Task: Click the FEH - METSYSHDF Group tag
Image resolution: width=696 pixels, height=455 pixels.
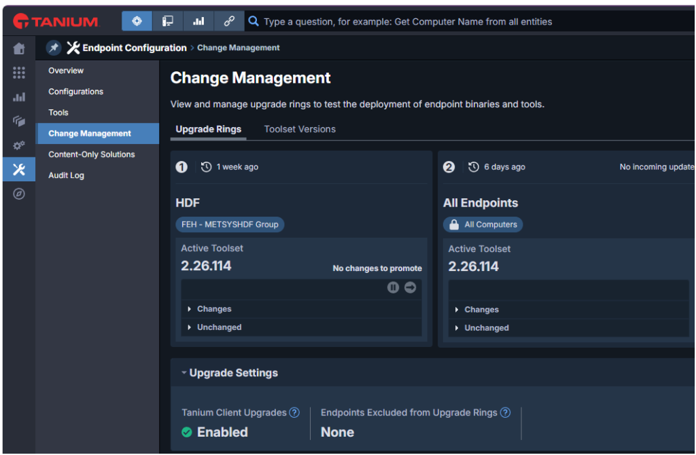Action: (x=230, y=225)
